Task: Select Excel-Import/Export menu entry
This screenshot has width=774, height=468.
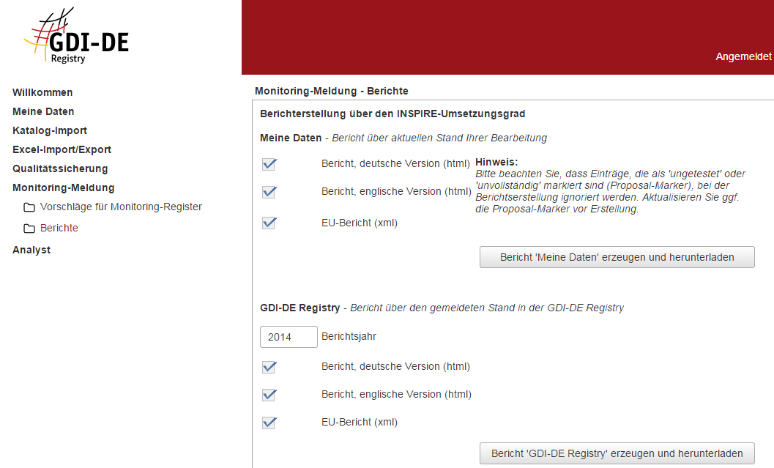Action: tap(62, 149)
